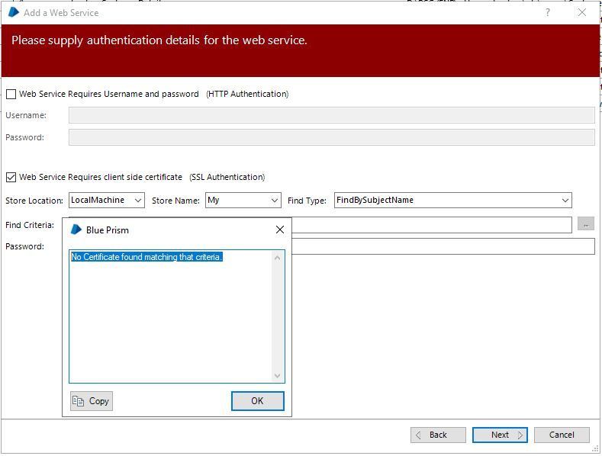Expand the Store Name dropdown
Viewport: 602px width, 456px height.
tap(275, 201)
